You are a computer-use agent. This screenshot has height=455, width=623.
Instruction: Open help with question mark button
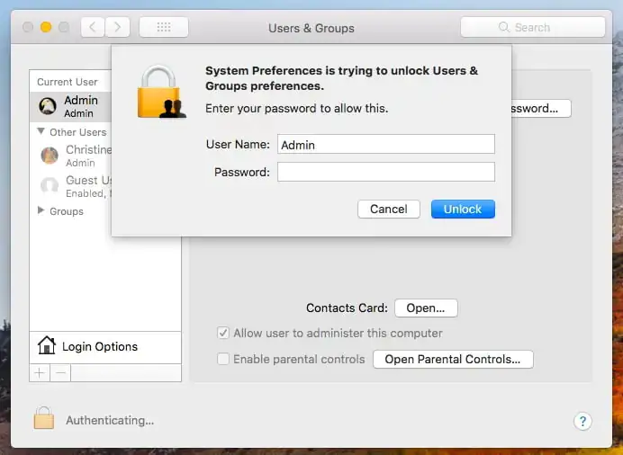582,422
